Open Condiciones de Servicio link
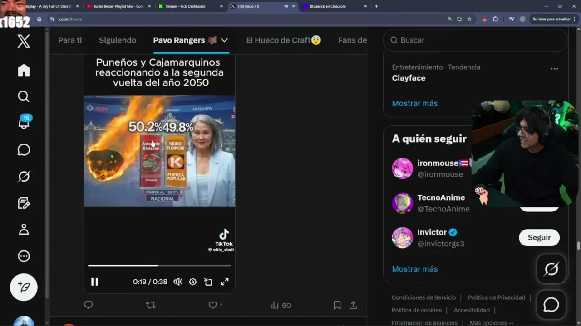 (423, 297)
